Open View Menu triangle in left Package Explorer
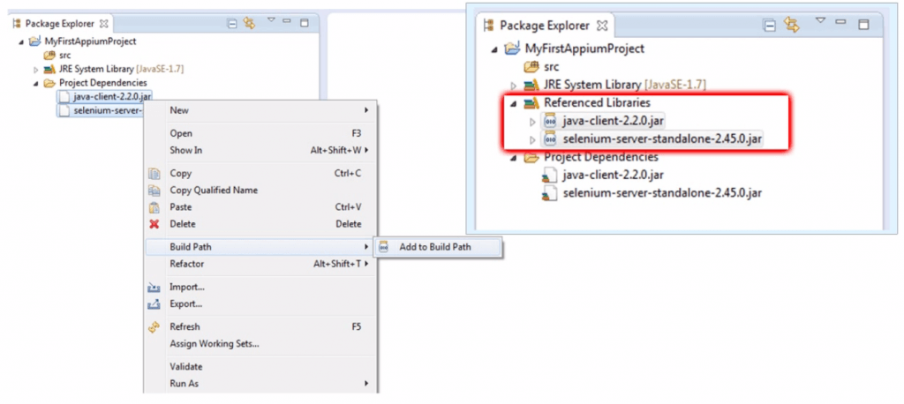Image resolution: width=904 pixels, height=404 pixels. pyautogui.click(x=271, y=20)
